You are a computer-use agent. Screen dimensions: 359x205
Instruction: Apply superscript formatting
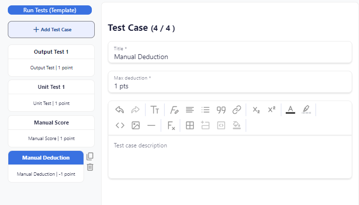pos(272,110)
